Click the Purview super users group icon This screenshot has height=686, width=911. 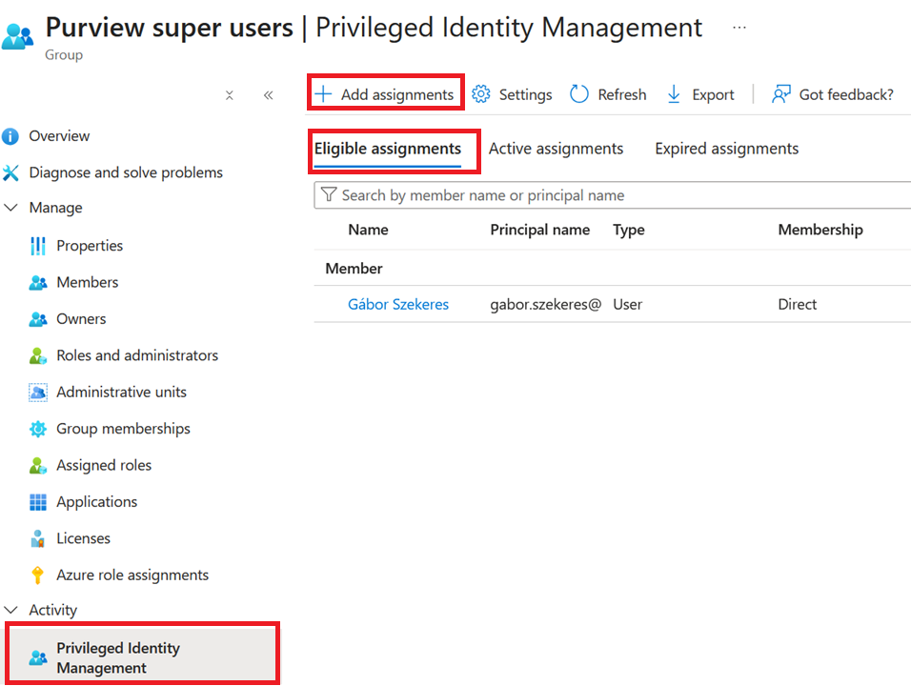click(17, 36)
